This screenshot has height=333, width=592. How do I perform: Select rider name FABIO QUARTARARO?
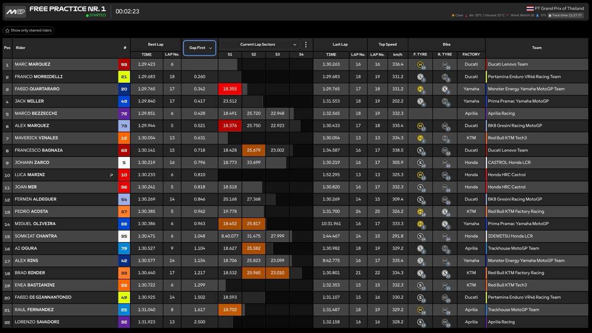coord(37,89)
